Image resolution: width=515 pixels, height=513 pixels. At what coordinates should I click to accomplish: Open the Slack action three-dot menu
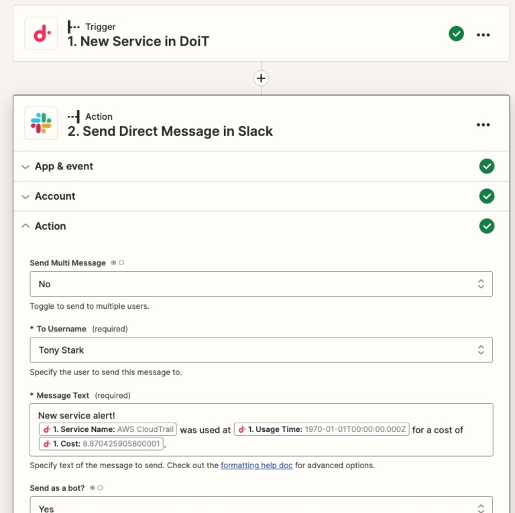pyautogui.click(x=483, y=125)
